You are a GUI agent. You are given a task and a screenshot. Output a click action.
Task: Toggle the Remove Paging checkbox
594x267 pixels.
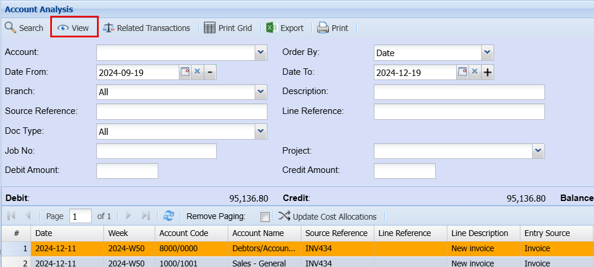point(265,217)
